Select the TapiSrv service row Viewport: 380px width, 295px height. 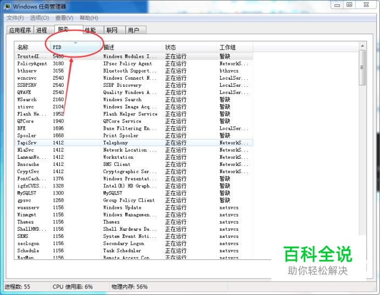click(x=134, y=143)
